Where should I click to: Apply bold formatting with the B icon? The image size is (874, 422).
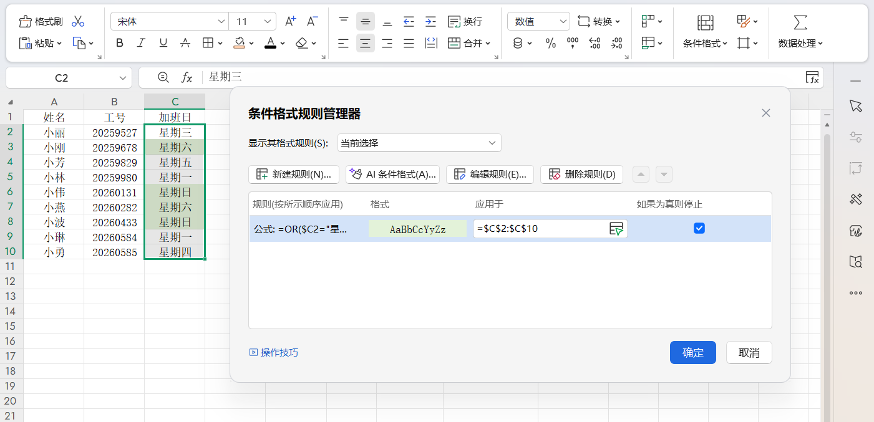click(119, 43)
